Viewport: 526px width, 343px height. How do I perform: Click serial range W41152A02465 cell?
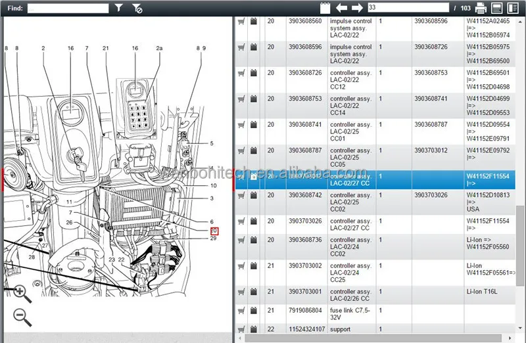point(488,28)
